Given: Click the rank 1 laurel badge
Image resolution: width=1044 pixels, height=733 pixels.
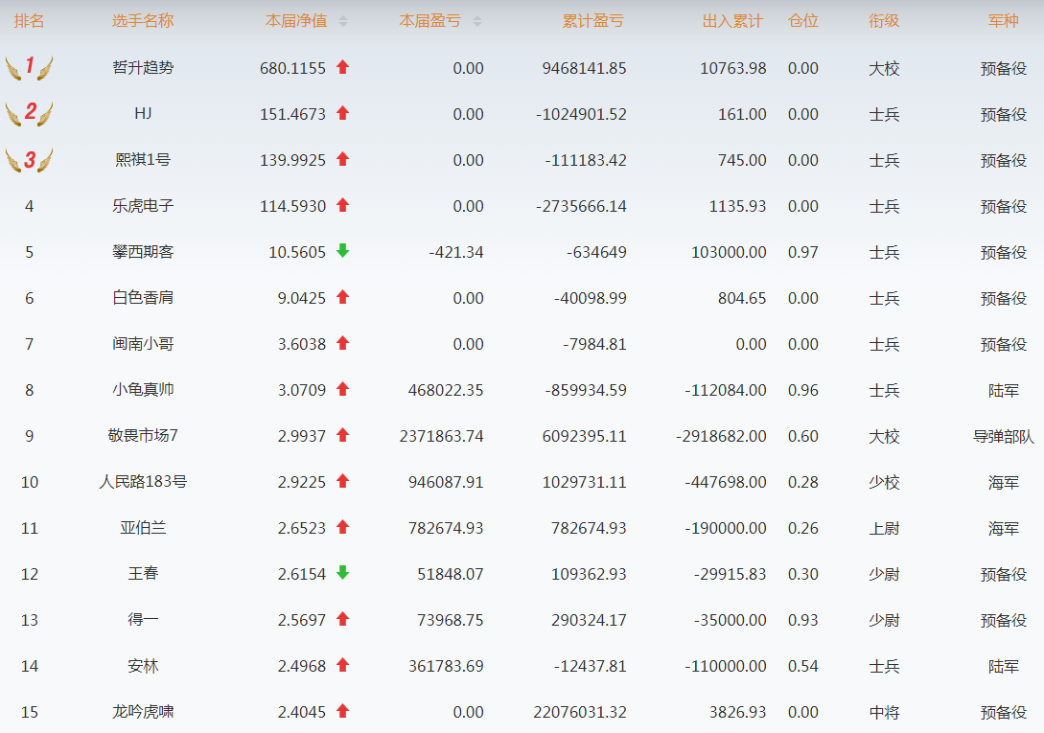Looking at the screenshot, I should click(30, 67).
